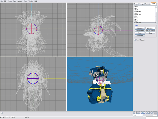Switch to the Model tab
158x119 pixels.
[x=136, y=4]
